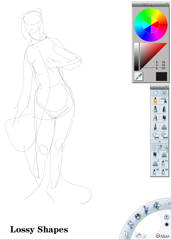This screenshot has height=240, width=171.
Task: Pick a gray from the grayscale strip
Action: pos(136,57)
